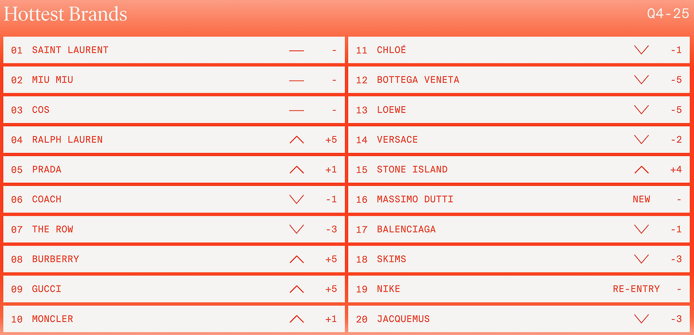Click the Hottest Brands heading
The image size is (694, 335).
66,14
